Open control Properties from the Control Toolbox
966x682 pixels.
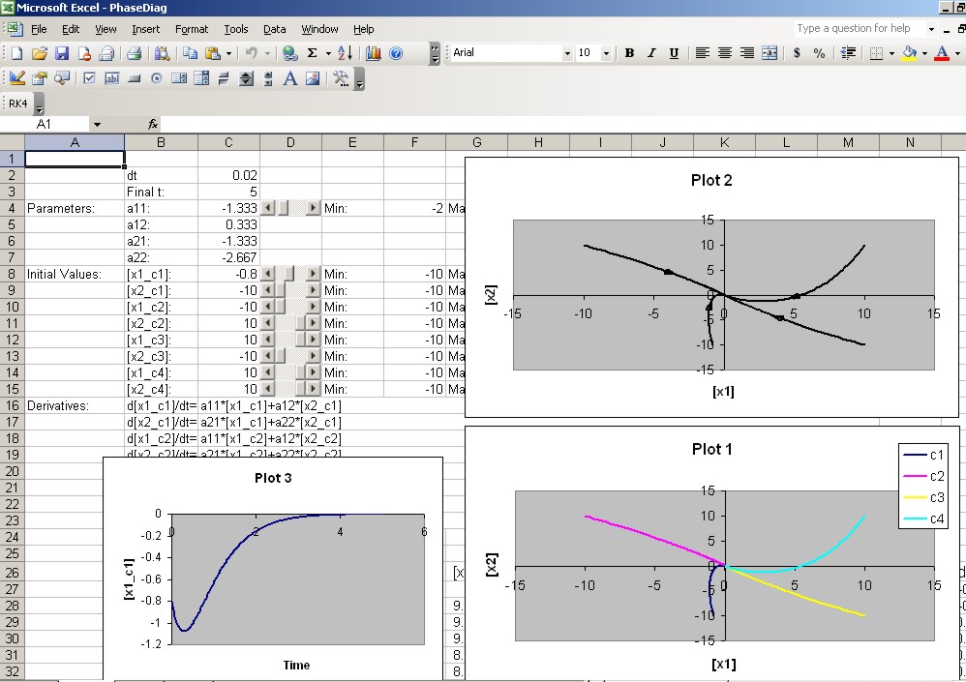coord(40,78)
